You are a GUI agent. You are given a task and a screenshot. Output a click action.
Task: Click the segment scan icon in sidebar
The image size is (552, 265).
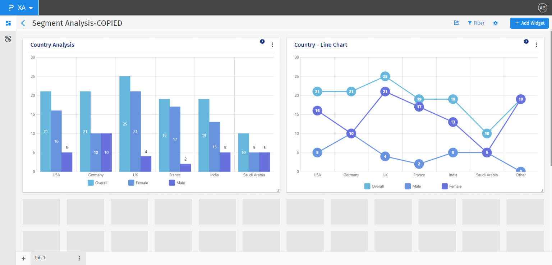pyautogui.click(x=8, y=39)
